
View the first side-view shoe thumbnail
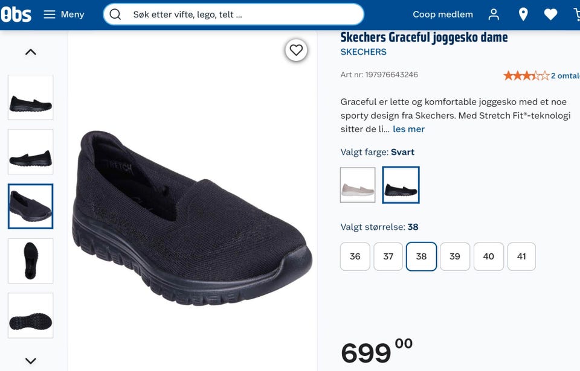coord(31,98)
